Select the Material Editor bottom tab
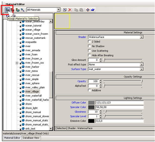Viewport: 155px width, 142px height. (x=12, y=138)
